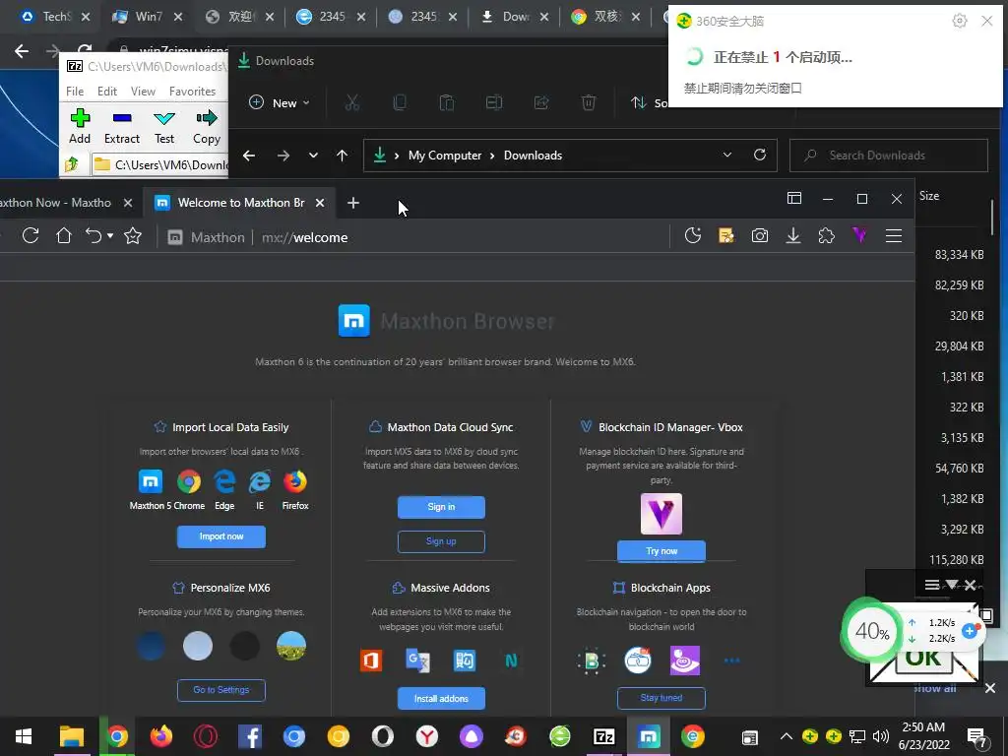Image resolution: width=1008 pixels, height=756 pixels.
Task: Click the Size column header
Action: [x=929, y=196]
